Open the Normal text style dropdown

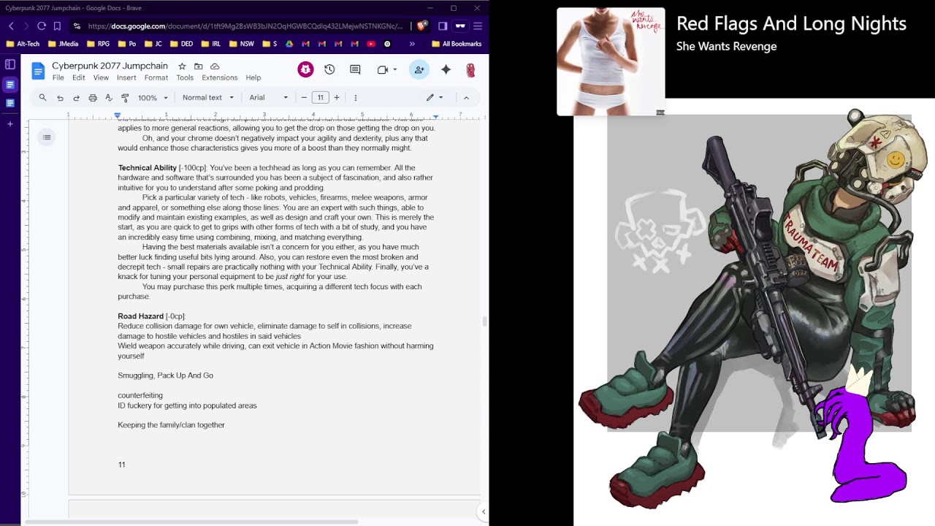pos(208,97)
